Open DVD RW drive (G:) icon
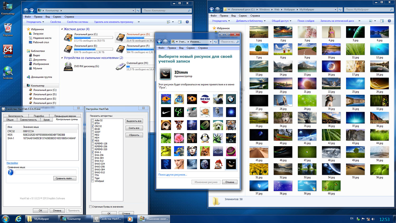This screenshot has height=223, width=396. click(x=68, y=66)
